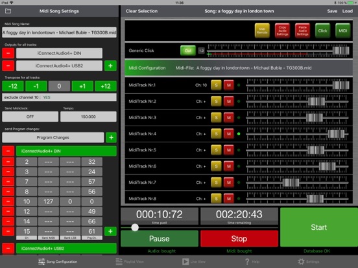Save the song
The height and width of the screenshot is (268, 358).
(332, 11)
